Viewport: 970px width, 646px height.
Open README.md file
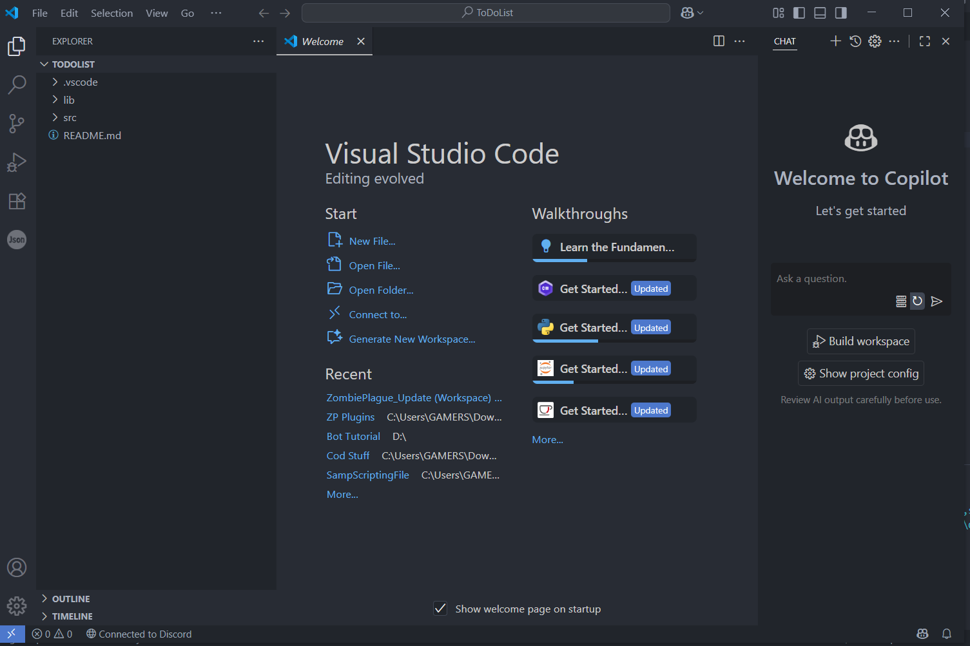(157, 135)
